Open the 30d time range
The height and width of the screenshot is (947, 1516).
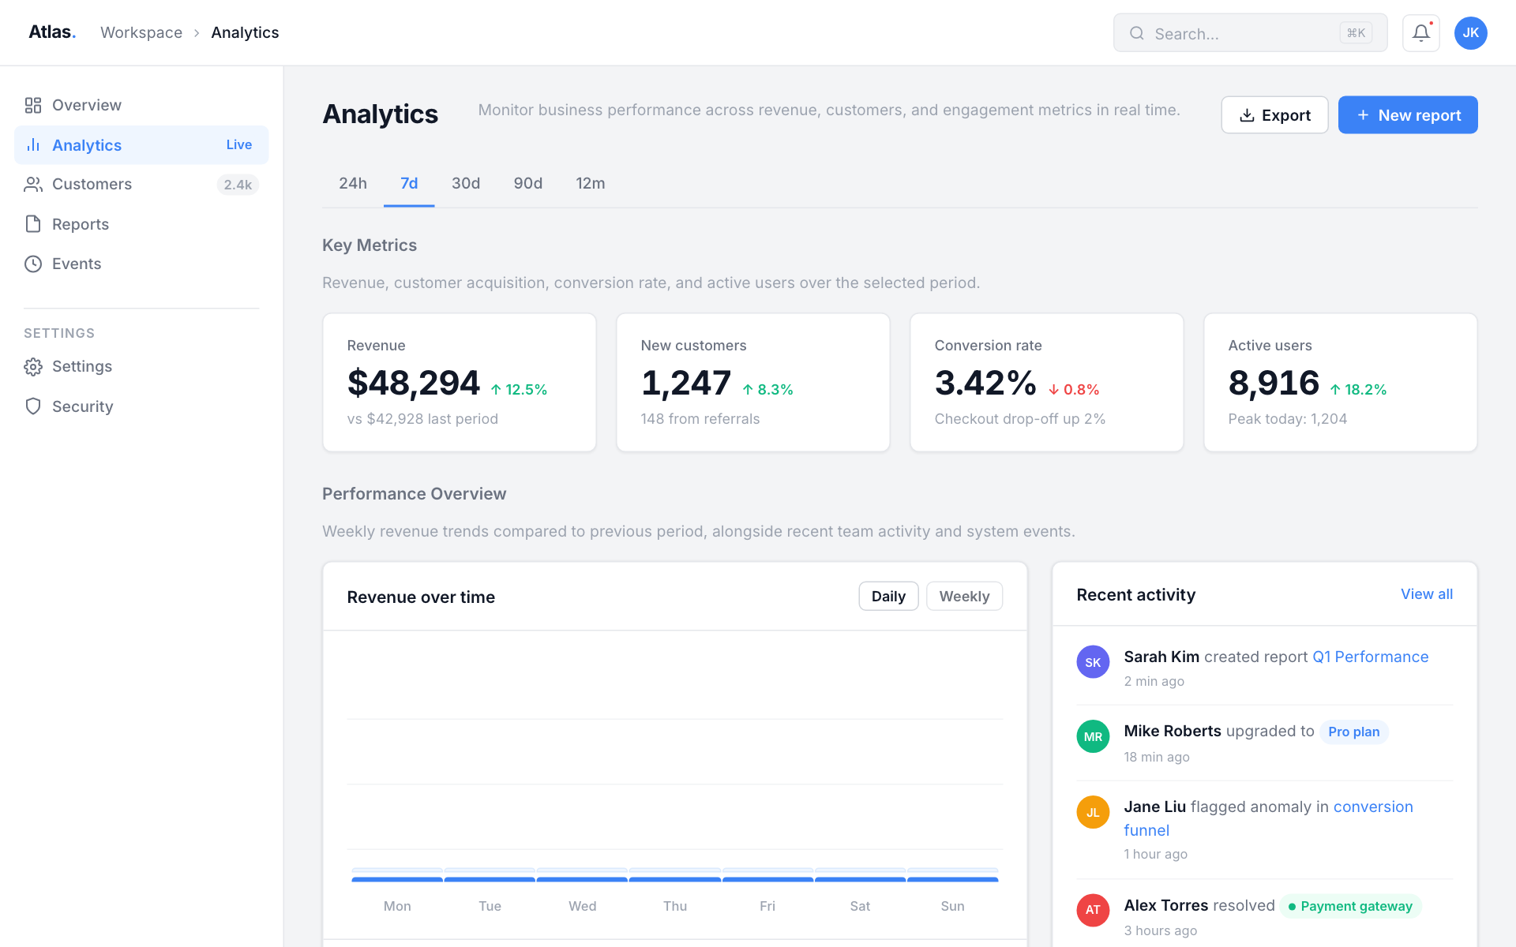coord(466,183)
